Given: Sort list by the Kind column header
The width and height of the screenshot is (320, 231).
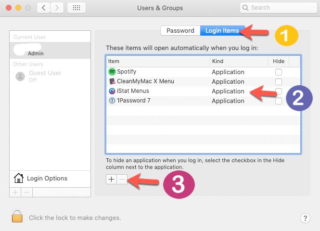Looking at the screenshot, I should [x=238, y=61].
